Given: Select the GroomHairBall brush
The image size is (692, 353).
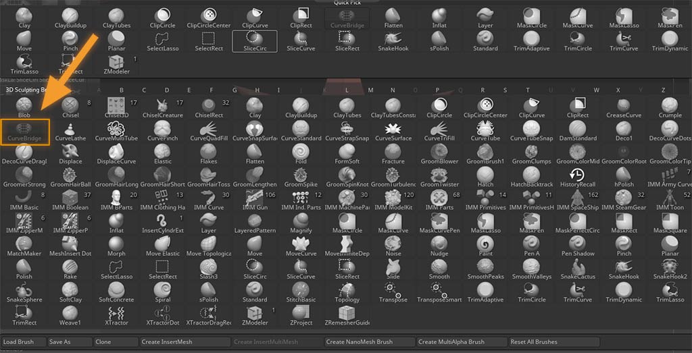Looking at the screenshot, I should [x=70, y=177].
